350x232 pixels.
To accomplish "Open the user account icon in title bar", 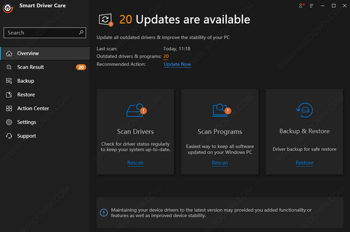I will [x=302, y=6].
